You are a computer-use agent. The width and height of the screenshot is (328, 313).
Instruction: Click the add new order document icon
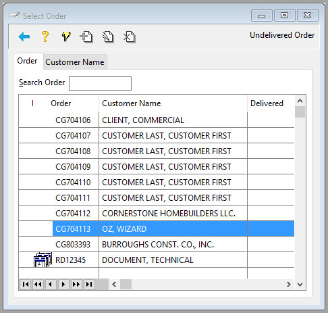[86, 37]
